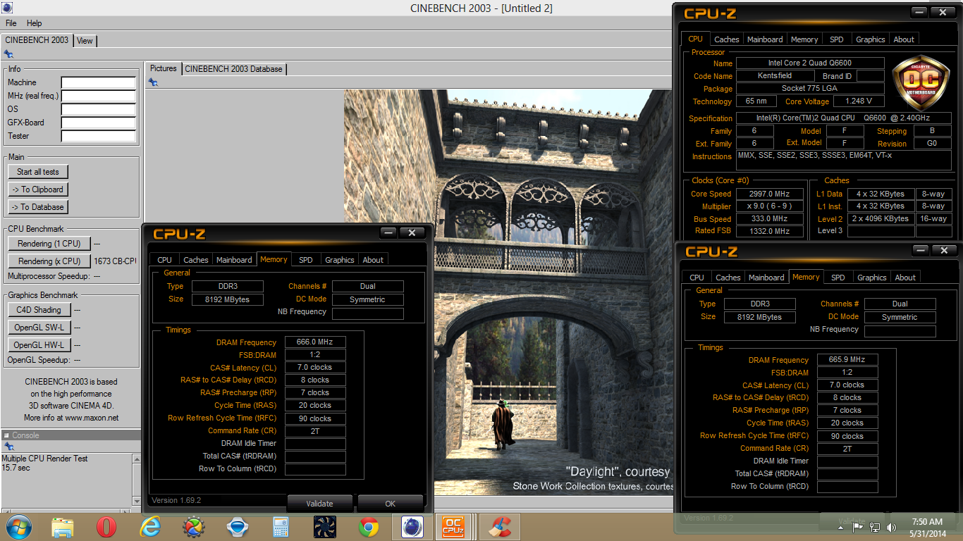Open CCleaner from the taskbar
This screenshot has height=541, width=963.
(501, 527)
